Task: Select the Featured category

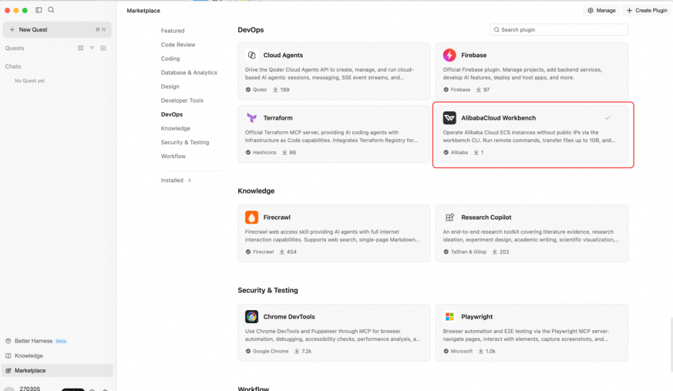Action: pos(173,31)
